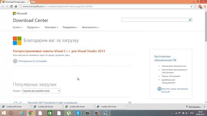Screen dimensions: 207x116
Task: Open options arrow for vcredist_x86 (4).exe
Action: pos(30,106)
